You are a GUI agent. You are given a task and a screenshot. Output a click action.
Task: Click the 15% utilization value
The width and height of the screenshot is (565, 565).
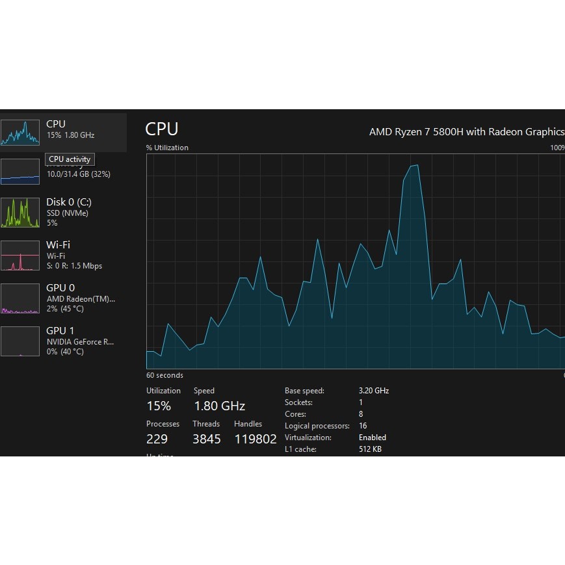pyautogui.click(x=159, y=406)
